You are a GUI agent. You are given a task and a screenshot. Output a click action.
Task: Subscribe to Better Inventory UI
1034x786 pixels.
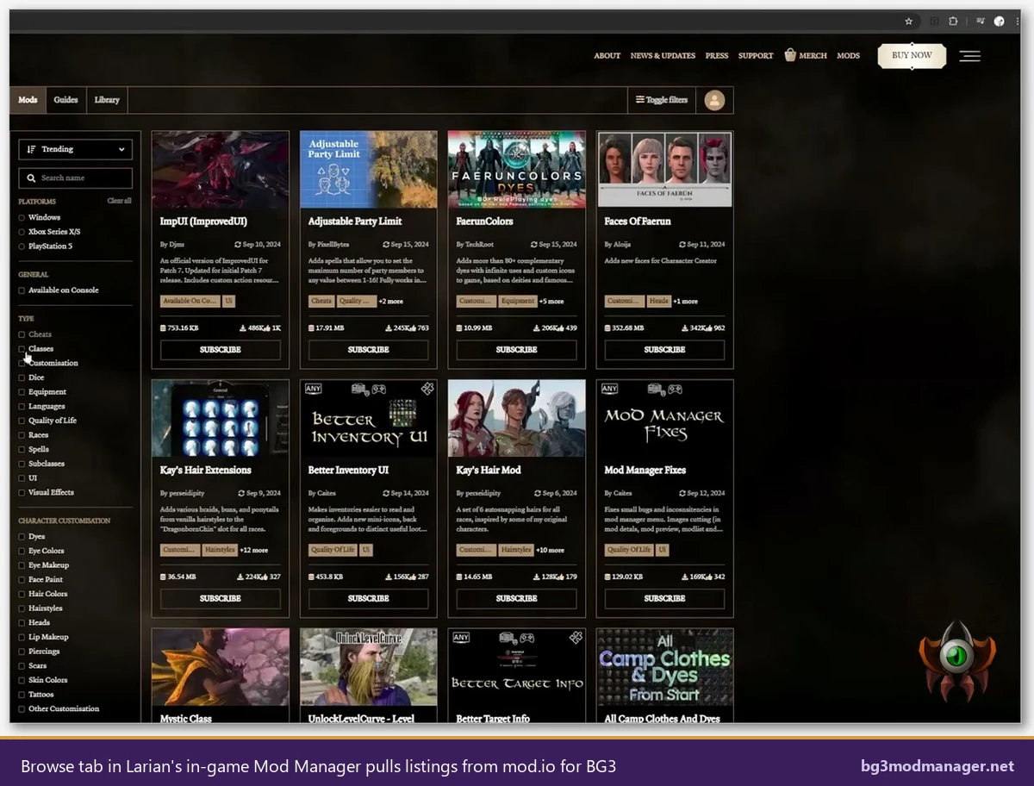point(369,598)
